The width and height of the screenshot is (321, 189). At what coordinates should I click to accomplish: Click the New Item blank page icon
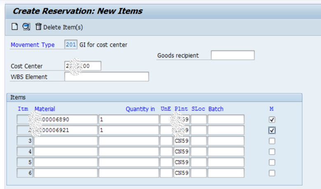[x=14, y=27]
